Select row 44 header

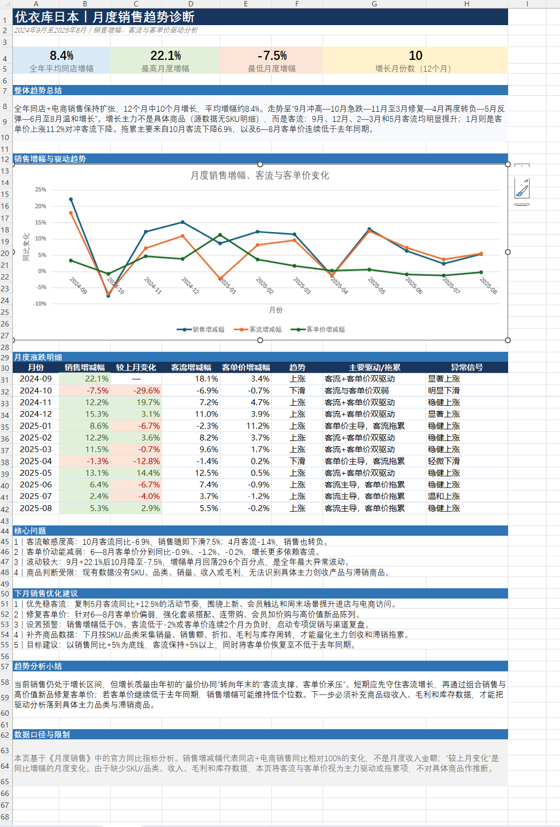click(5, 531)
